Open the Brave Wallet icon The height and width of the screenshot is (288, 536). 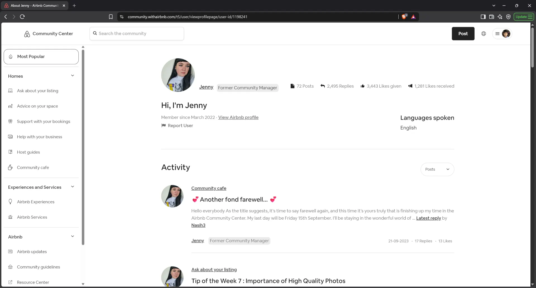[x=492, y=17]
